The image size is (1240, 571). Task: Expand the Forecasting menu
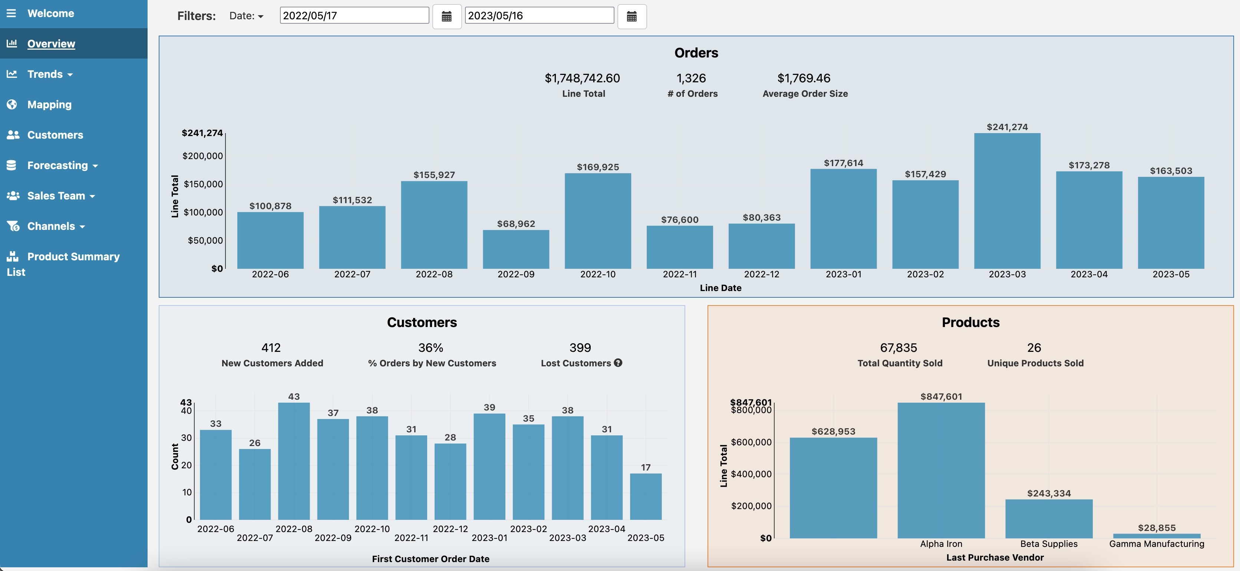pyautogui.click(x=63, y=165)
